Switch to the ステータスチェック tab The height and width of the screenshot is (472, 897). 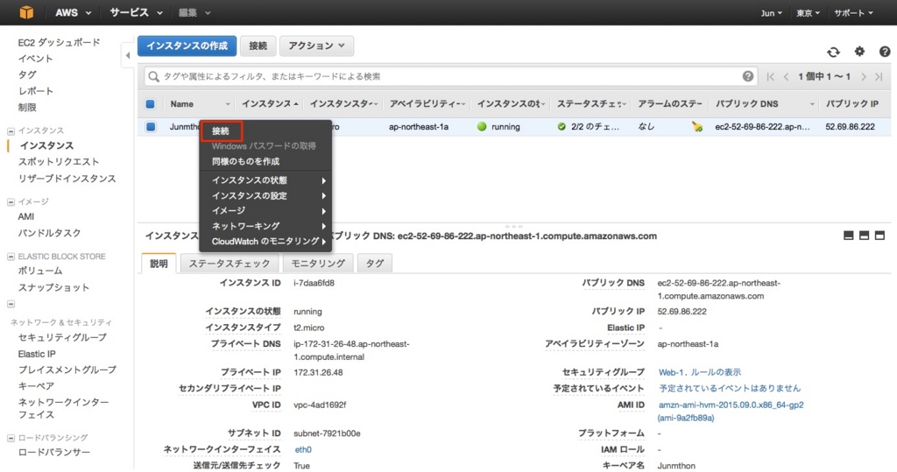230,264
